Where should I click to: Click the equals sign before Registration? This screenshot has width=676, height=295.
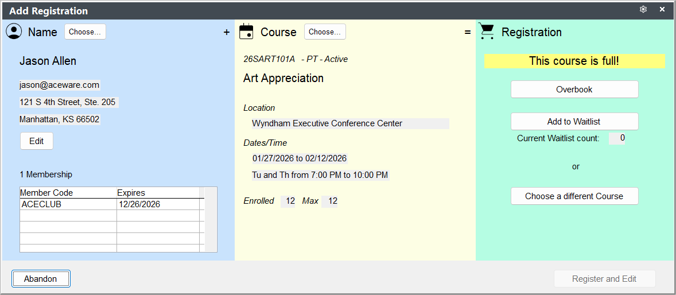click(468, 32)
